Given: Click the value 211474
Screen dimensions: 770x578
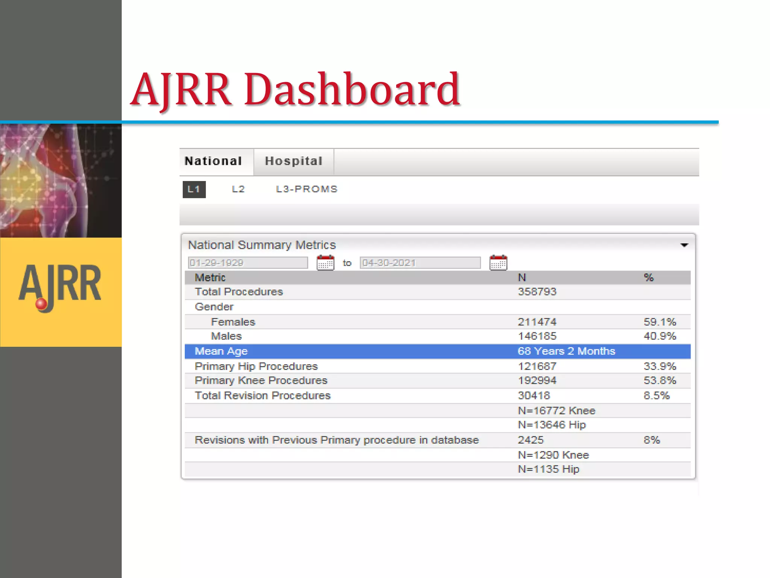Looking at the screenshot, I should tap(537, 322).
